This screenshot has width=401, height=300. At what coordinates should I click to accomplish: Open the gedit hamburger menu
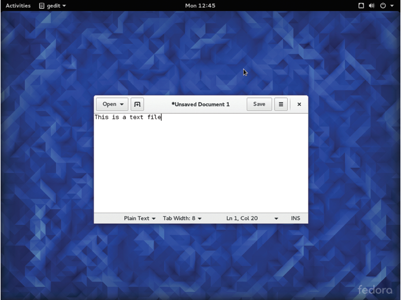[281, 104]
